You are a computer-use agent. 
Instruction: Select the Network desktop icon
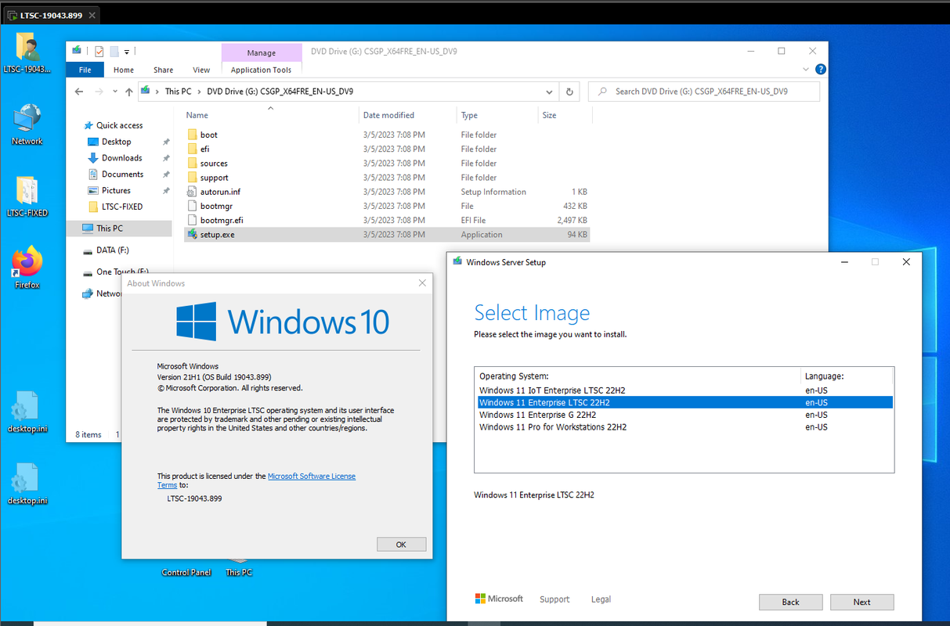(27, 124)
